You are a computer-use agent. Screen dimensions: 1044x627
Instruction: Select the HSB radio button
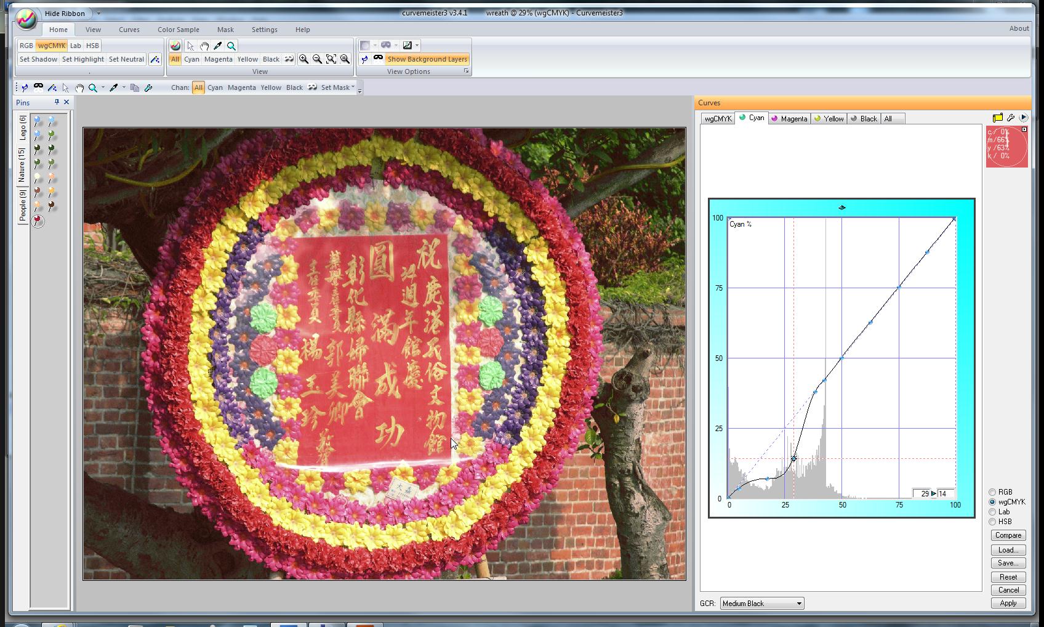pyautogui.click(x=992, y=522)
